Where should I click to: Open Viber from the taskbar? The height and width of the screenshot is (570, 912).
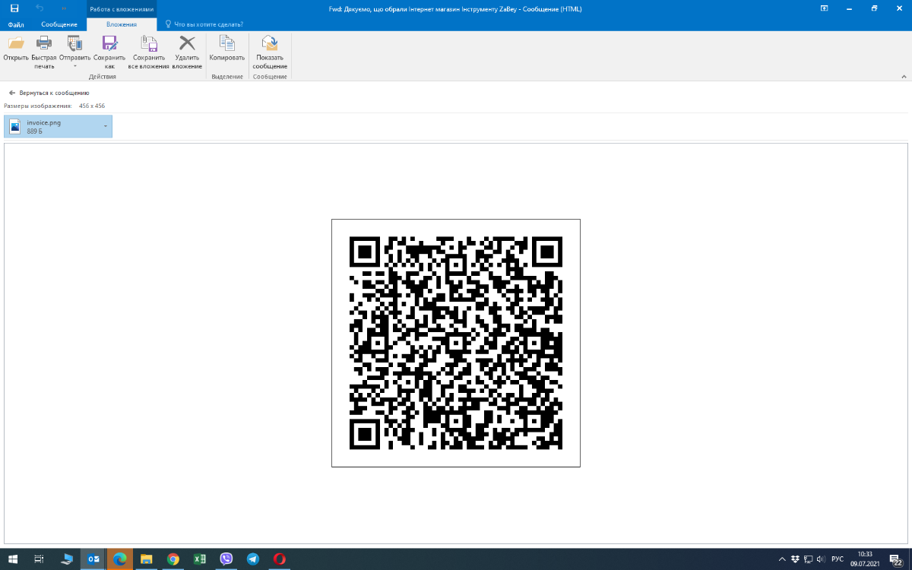pyautogui.click(x=226, y=559)
